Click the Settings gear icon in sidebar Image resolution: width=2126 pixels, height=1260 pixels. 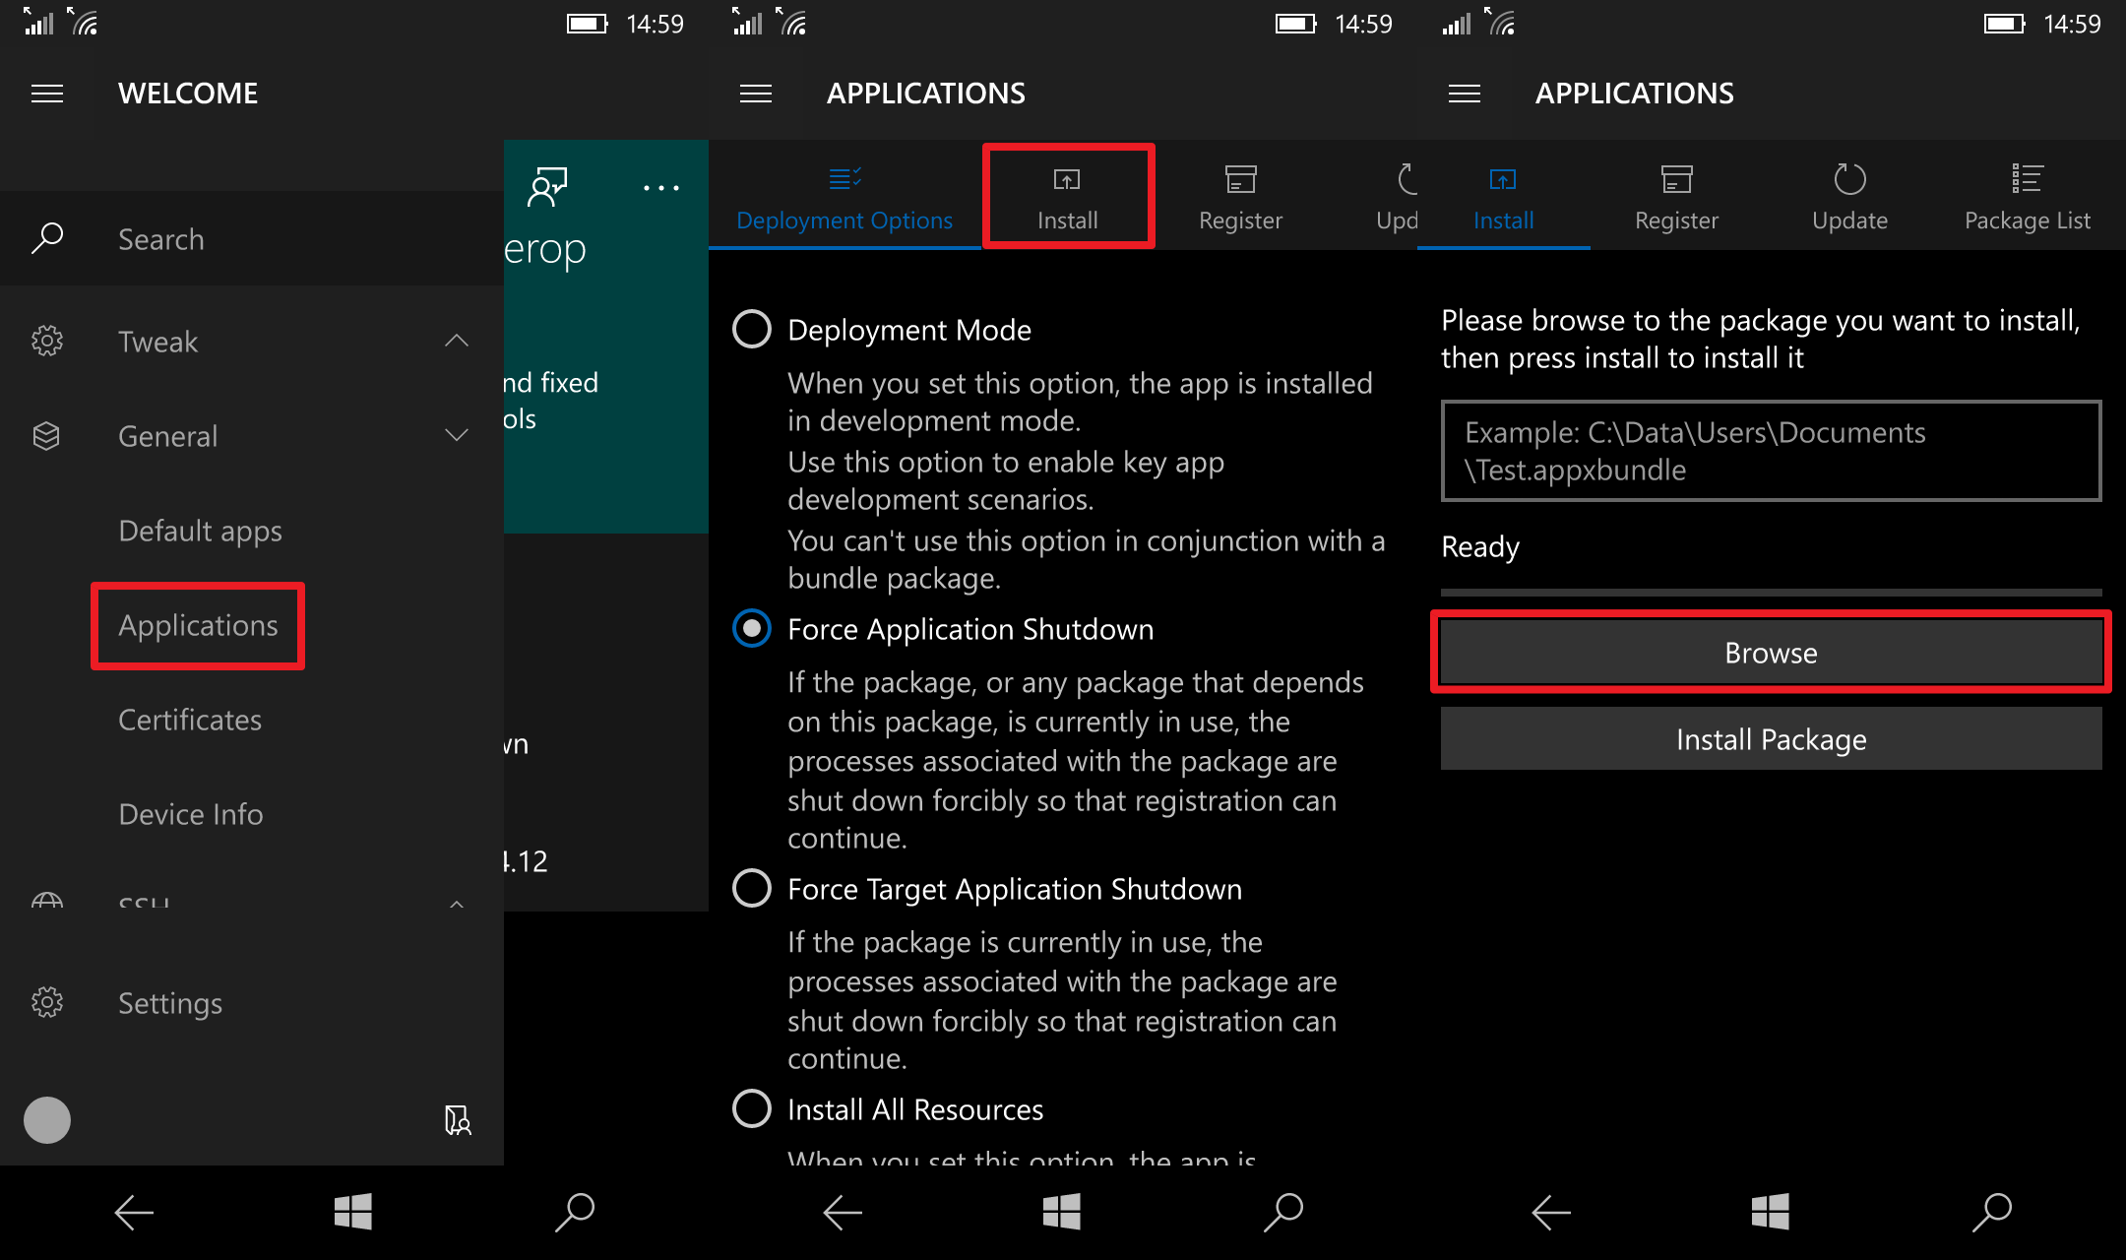point(47,1002)
